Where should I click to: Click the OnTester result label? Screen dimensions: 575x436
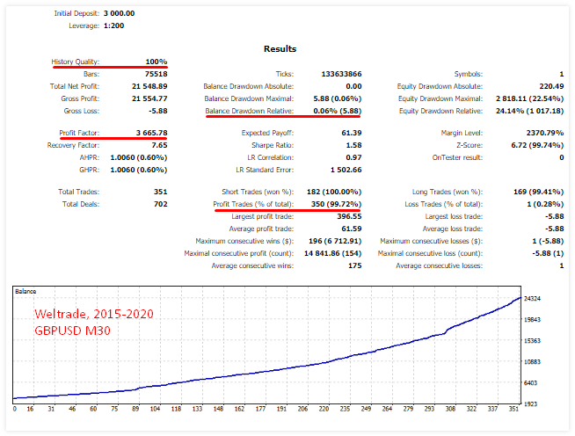click(457, 157)
